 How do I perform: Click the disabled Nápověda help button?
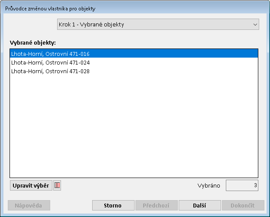click(29, 205)
